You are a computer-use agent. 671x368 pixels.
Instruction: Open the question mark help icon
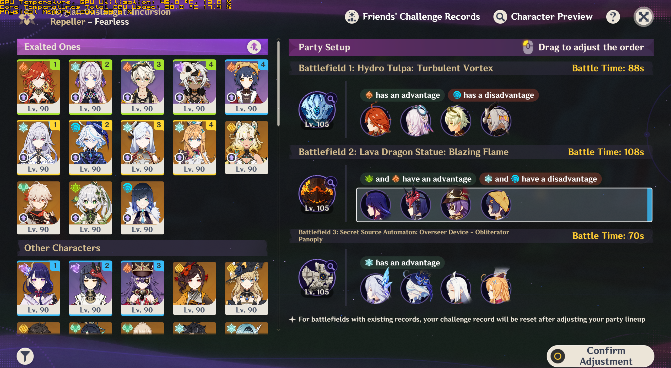point(613,17)
